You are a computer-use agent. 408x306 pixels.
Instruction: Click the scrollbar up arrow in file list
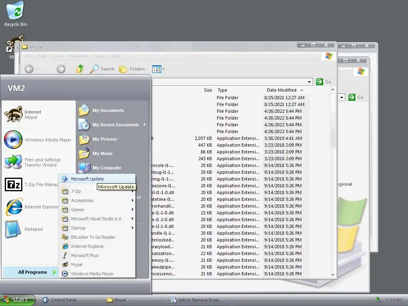(x=333, y=90)
